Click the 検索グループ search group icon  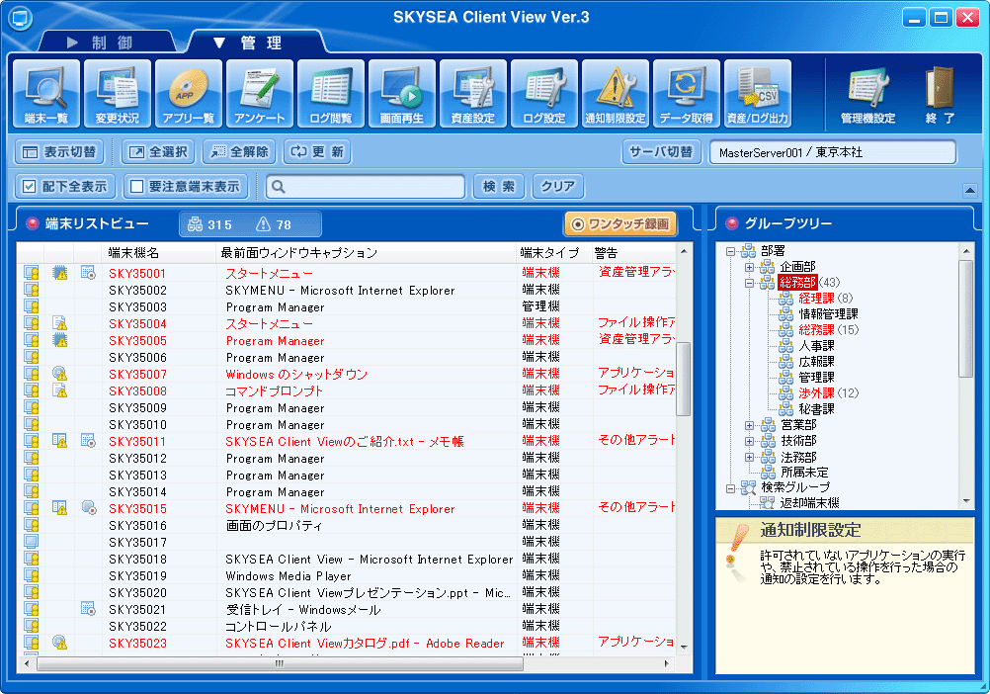(748, 487)
